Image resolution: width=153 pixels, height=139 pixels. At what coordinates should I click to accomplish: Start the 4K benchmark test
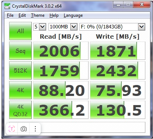pos(20,90)
